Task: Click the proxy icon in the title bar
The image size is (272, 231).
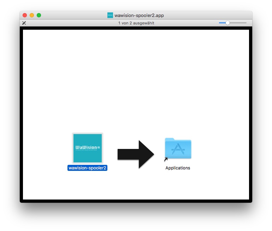Action: coord(110,15)
